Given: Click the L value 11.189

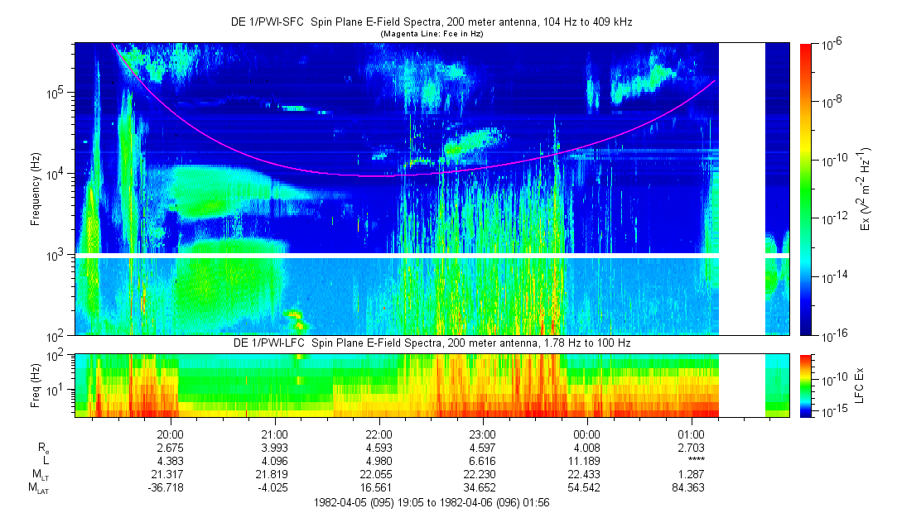Looking at the screenshot, I should click(586, 461).
